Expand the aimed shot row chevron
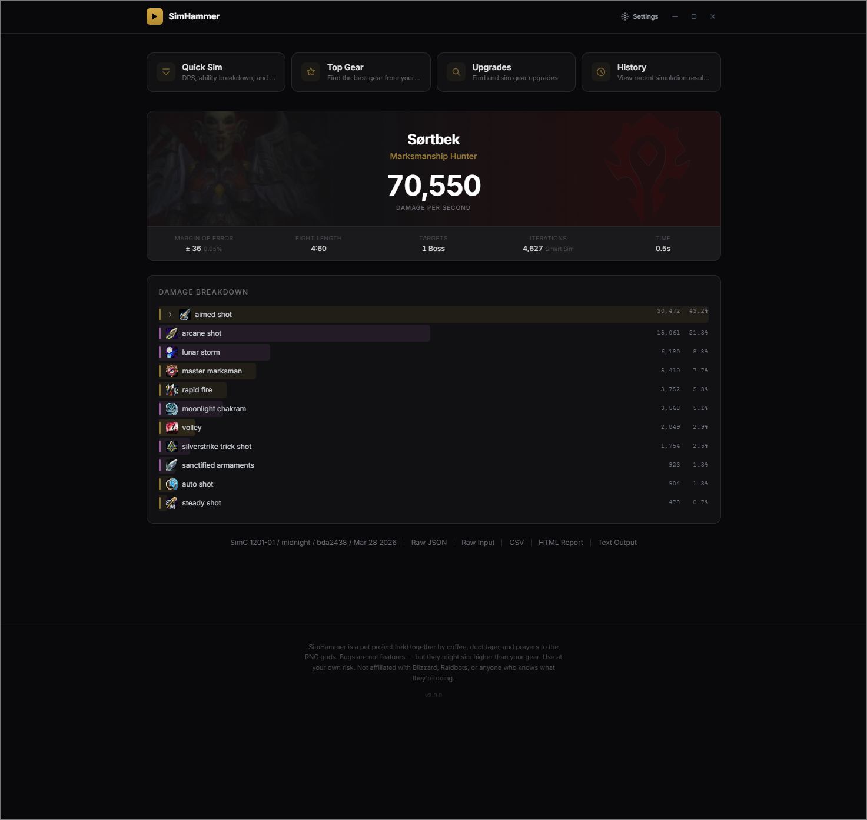The image size is (867, 820). pos(170,315)
